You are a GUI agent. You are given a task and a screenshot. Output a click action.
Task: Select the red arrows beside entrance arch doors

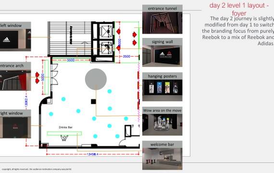coord(37,78)
